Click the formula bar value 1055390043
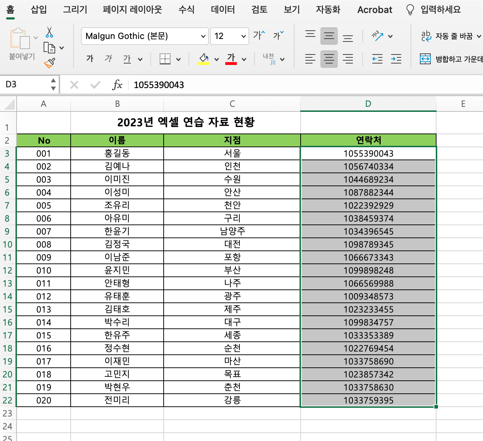Viewport: 483px width, 441px height. click(x=159, y=85)
